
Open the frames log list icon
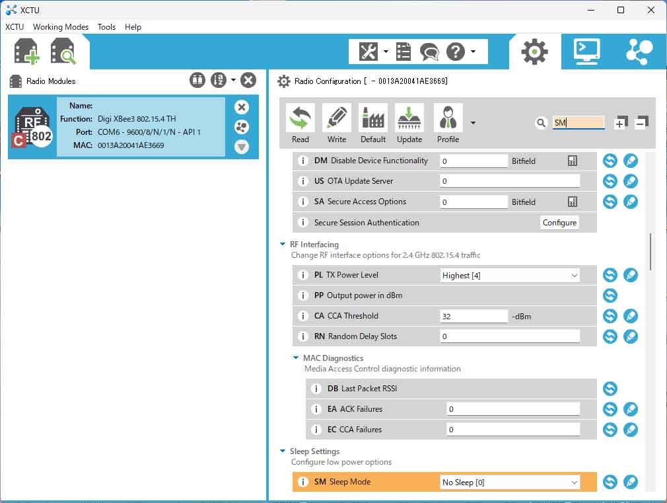[403, 52]
